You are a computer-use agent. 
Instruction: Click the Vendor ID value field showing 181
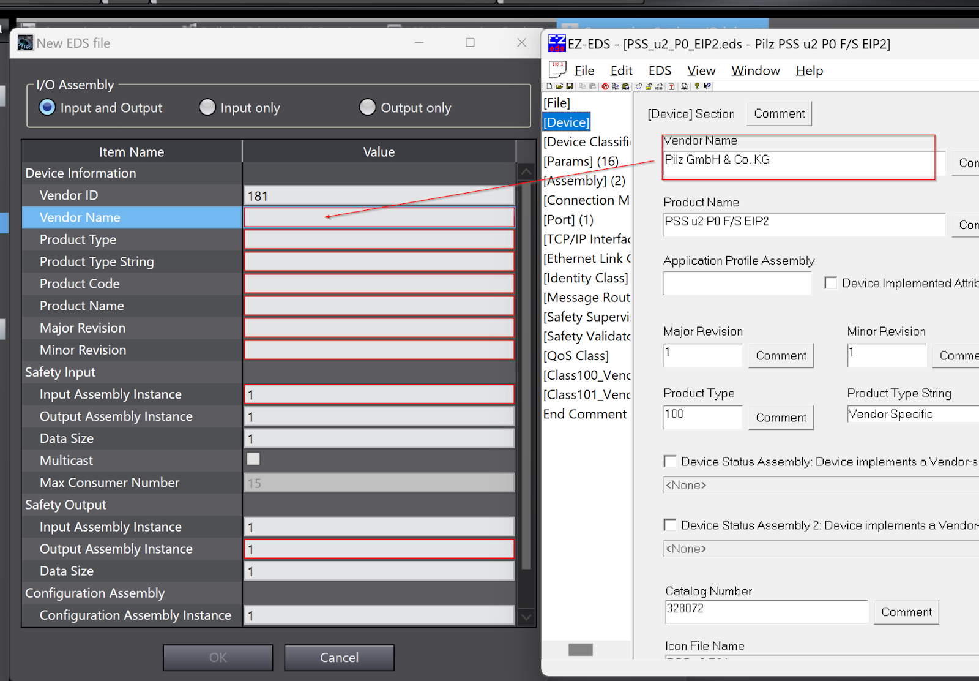(x=379, y=195)
